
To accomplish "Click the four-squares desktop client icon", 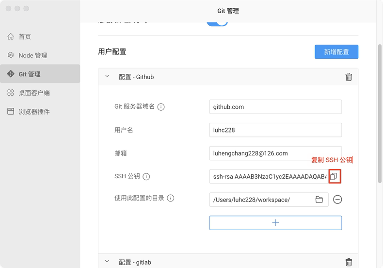I will tap(11, 92).
